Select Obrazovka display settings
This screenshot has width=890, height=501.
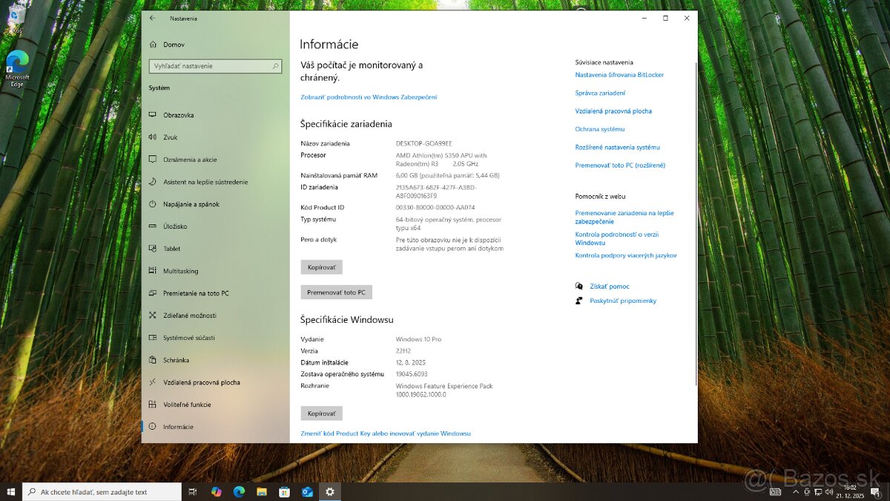[178, 115]
